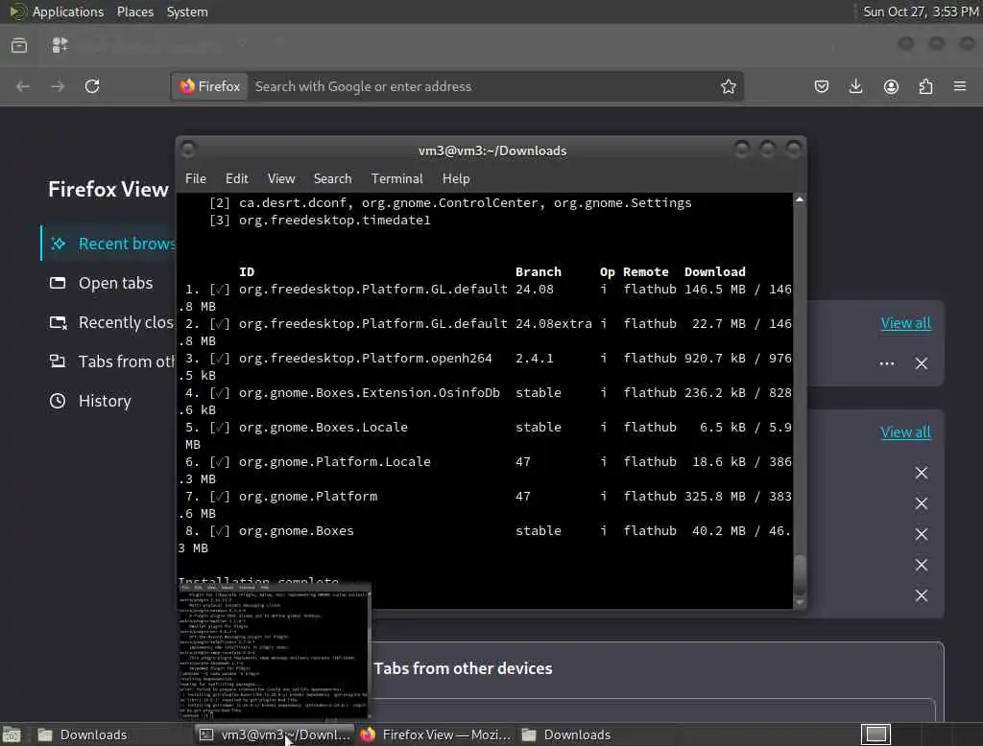Click terminal scrollbar up arrow
983x746 pixels.
tap(800, 199)
